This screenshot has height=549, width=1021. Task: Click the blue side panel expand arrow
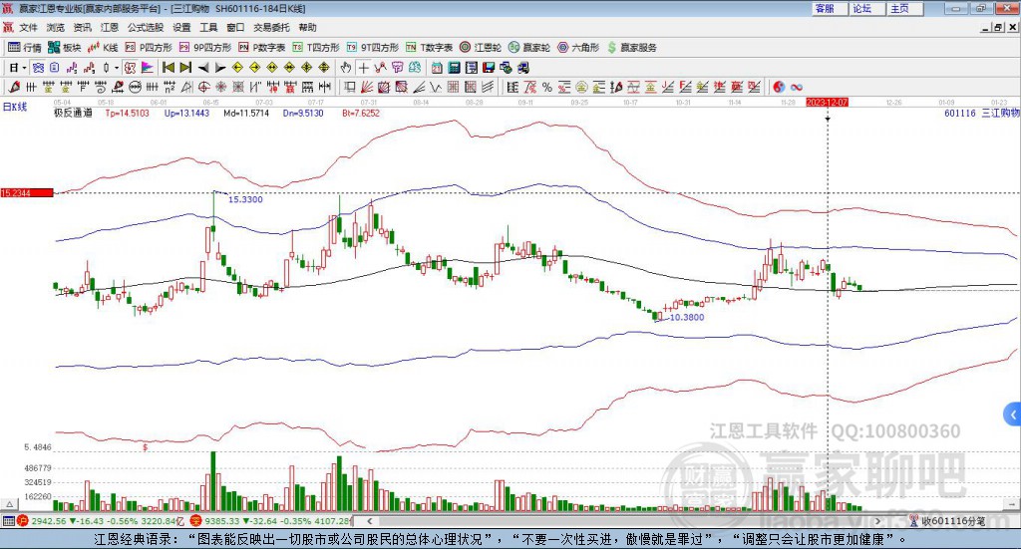tap(1013, 413)
